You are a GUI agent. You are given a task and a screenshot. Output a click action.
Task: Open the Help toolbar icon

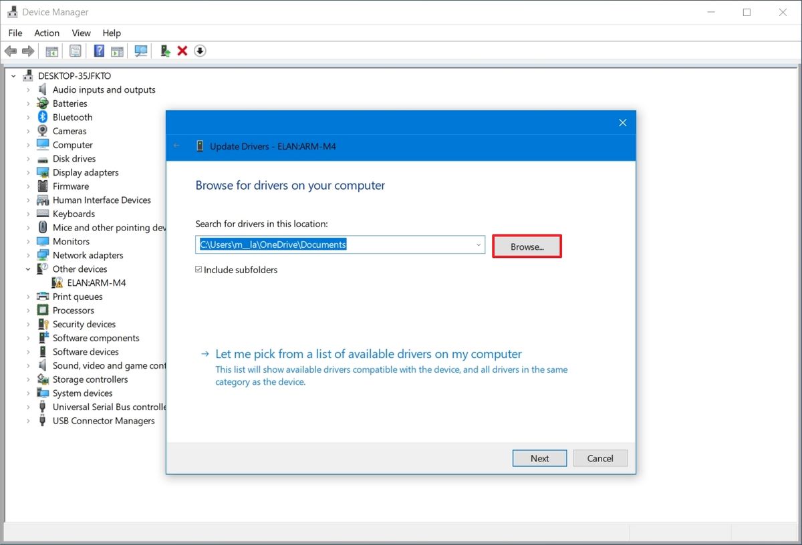[98, 51]
